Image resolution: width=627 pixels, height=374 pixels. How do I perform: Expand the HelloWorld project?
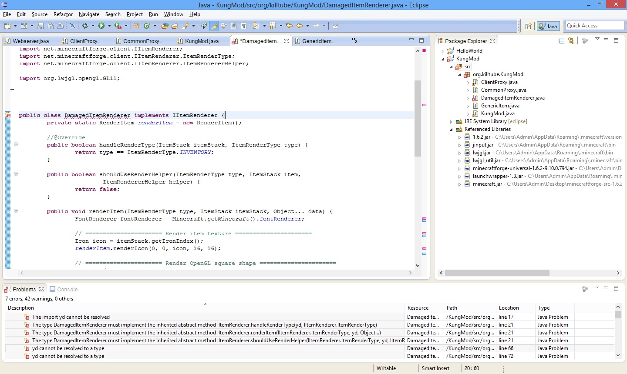[443, 51]
